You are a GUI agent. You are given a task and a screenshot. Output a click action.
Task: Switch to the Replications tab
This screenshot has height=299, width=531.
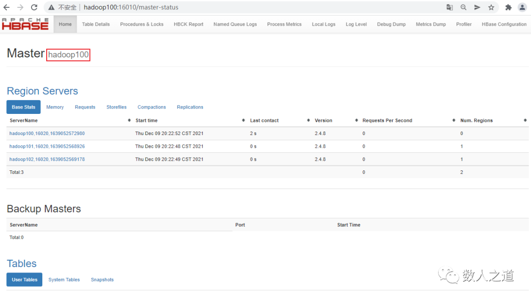pyautogui.click(x=190, y=107)
